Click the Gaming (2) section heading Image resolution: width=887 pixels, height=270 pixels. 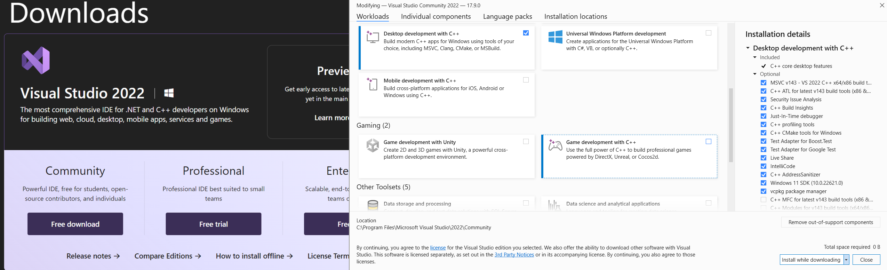pos(373,125)
